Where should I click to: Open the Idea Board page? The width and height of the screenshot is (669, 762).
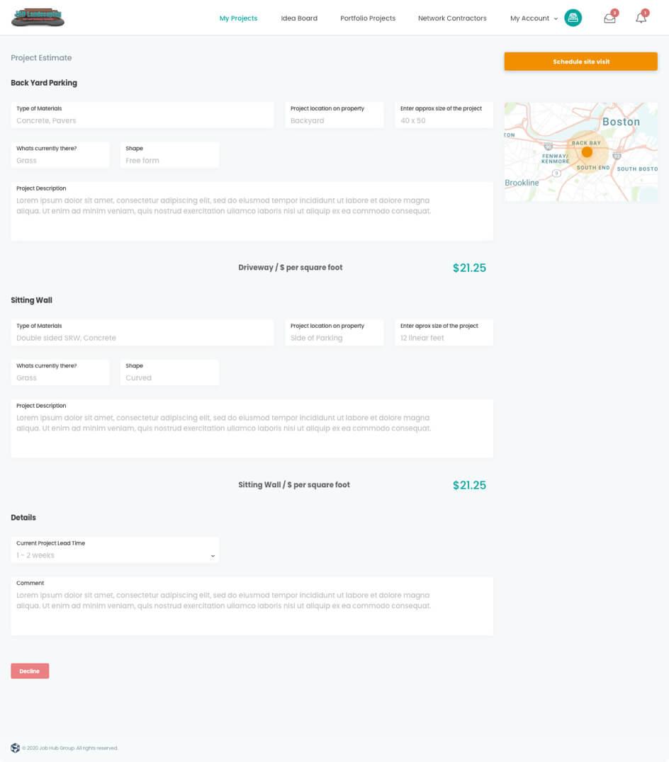(x=299, y=18)
